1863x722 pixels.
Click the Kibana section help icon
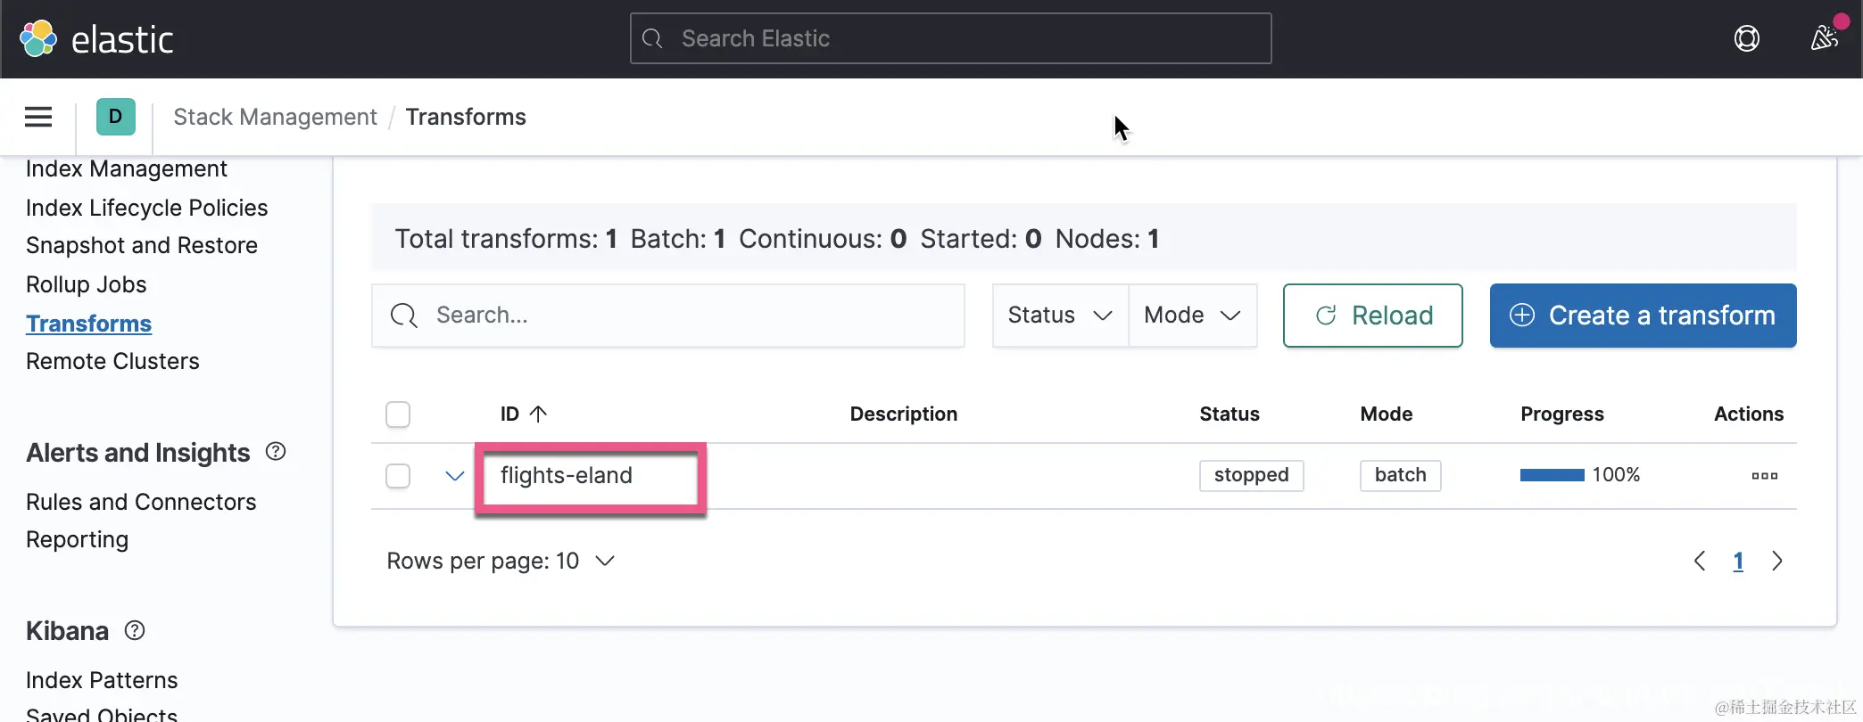pyautogui.click(x=135, y=630)
